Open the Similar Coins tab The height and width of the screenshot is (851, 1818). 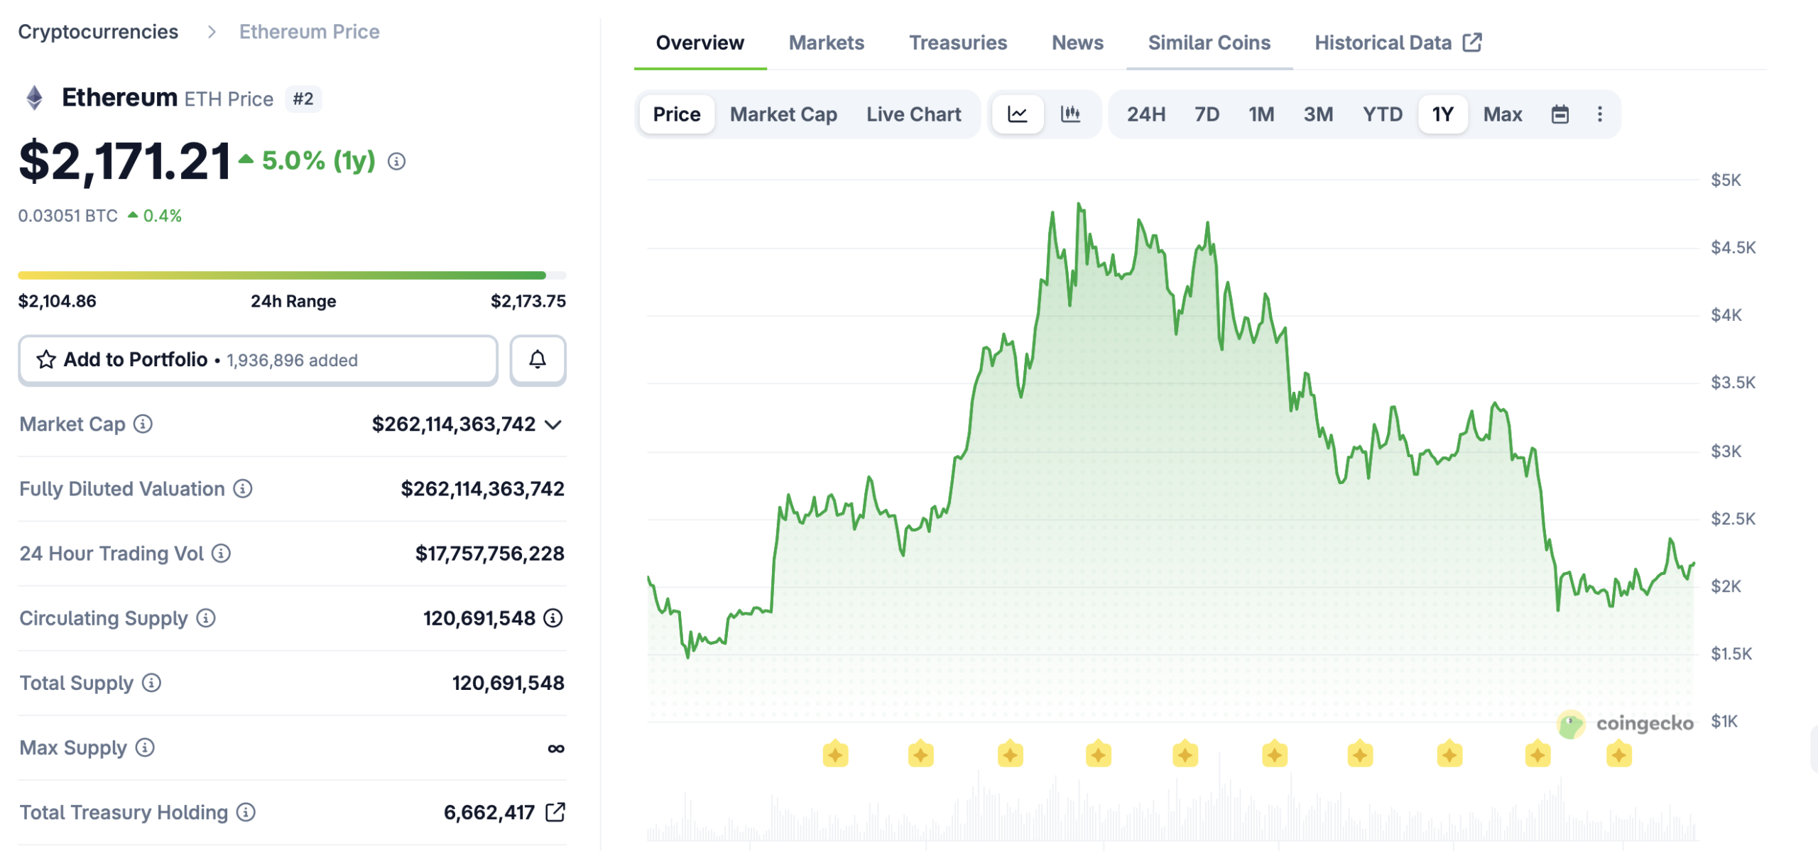coord(1209,43)
